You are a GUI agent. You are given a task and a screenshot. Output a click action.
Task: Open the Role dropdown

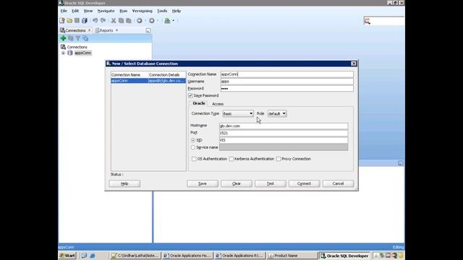click(x=277, y=113)
